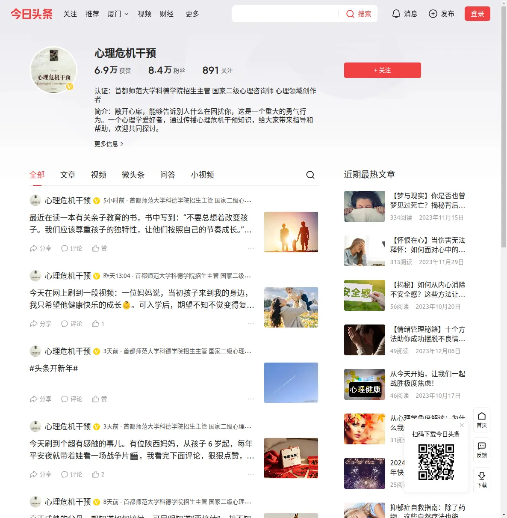This screenshot has height=518, width=507.
Task: Click the search magnifier icon in top bar
Action: point(350,14)
